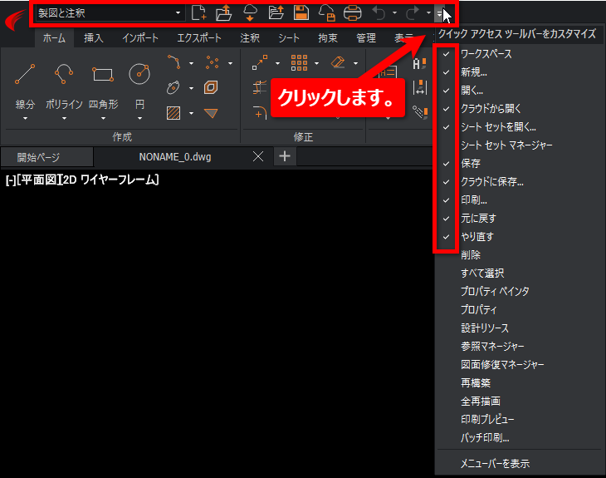Click the Open from cloud icon
The width and height of the screenshot is (606, 478).
pos(250,12)
